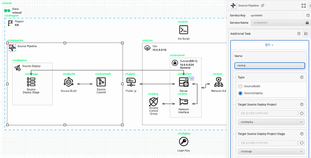
Task: Refresh the Target Source Deploy Project Stage list
Action: [x=302, y=143]
